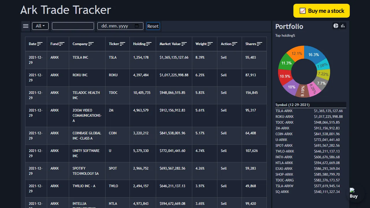Image resolution: width=370 pixels, height=208 pixels.
Task: Open the hamburger navigation menu
Action: coord(26,26)
